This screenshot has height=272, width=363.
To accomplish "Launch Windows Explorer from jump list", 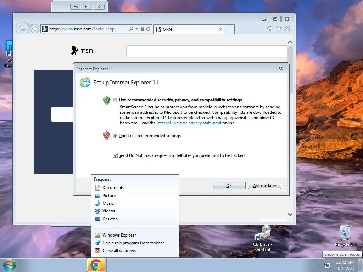I will [x=135, y=235].
